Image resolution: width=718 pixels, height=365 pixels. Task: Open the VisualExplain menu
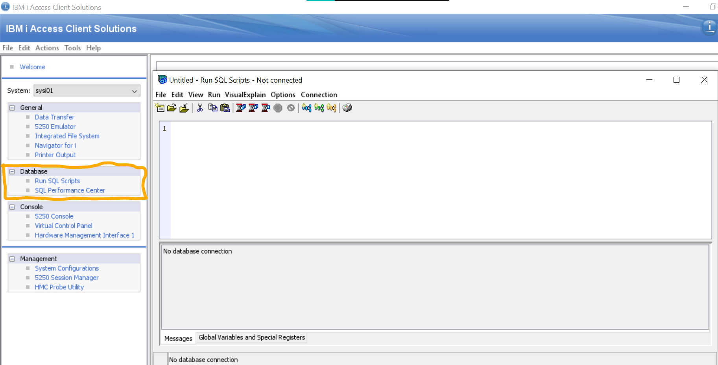[245, 95]
